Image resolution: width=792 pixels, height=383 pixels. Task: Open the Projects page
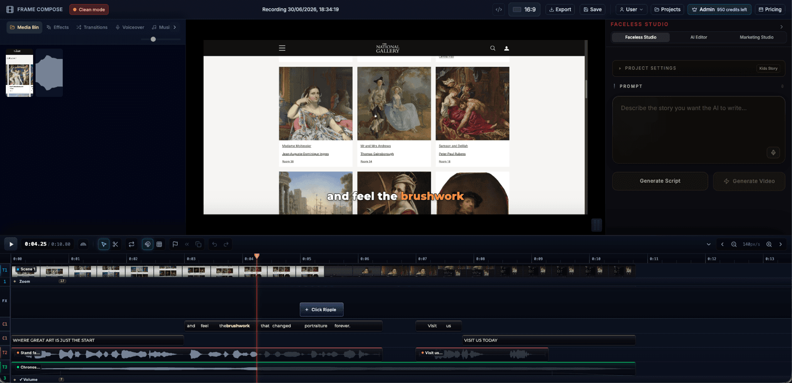667,9
